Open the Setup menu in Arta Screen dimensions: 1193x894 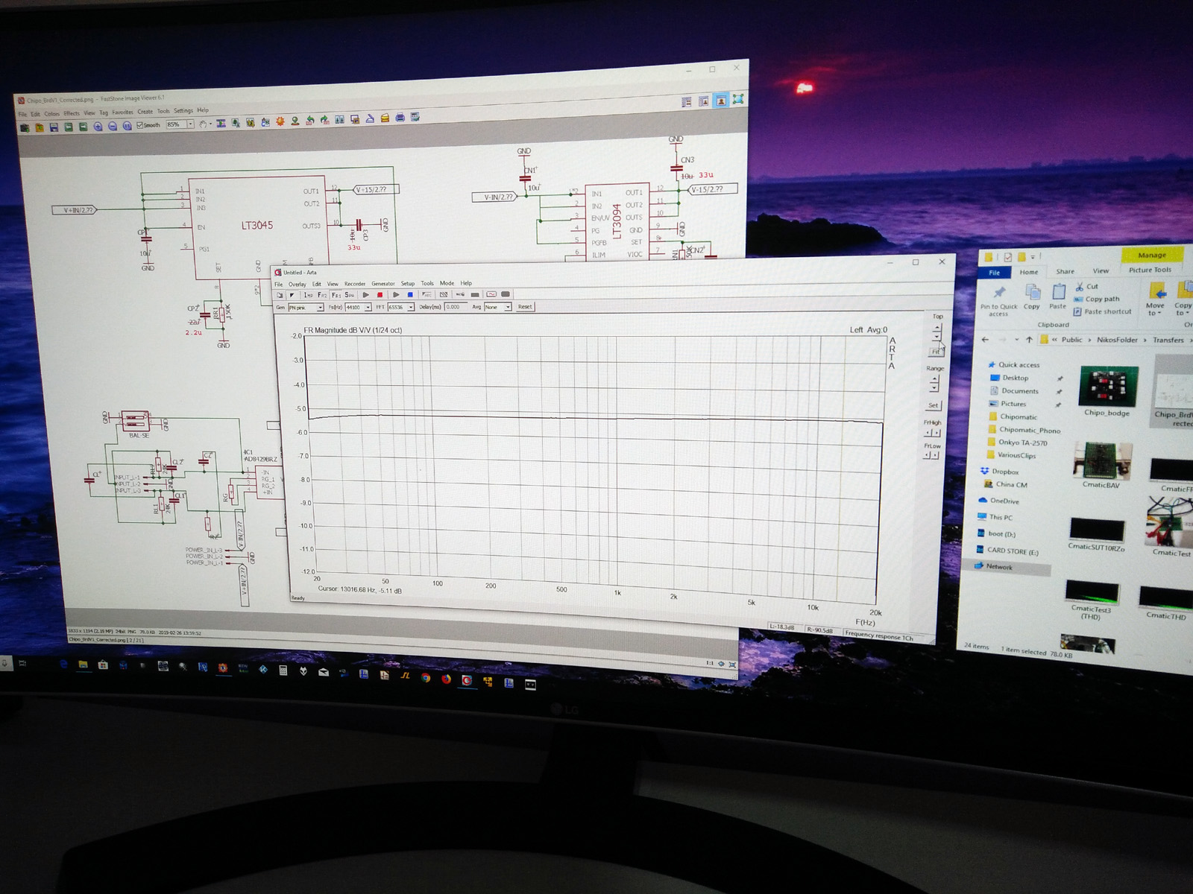408,284
